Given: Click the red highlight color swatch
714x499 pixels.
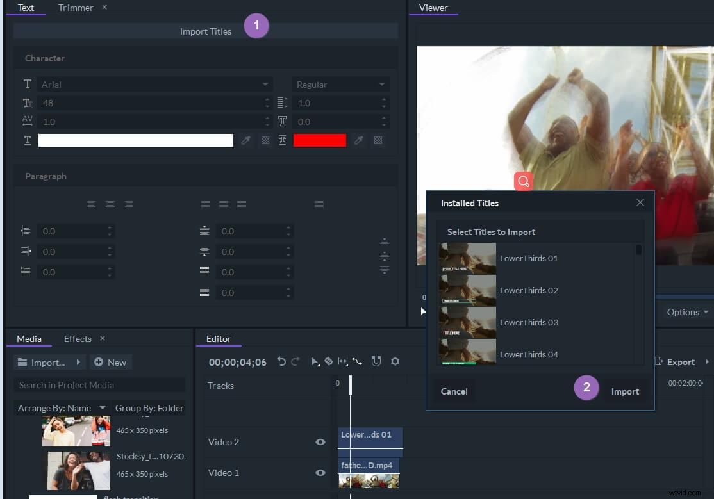Looking at the screenshot, I should 319,140.
